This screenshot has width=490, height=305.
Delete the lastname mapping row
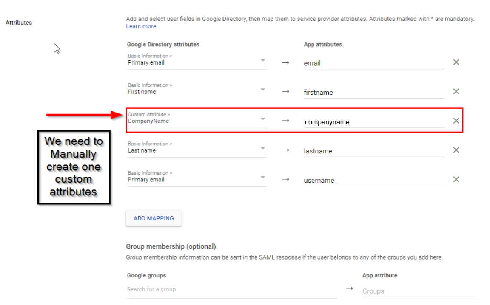456,150
